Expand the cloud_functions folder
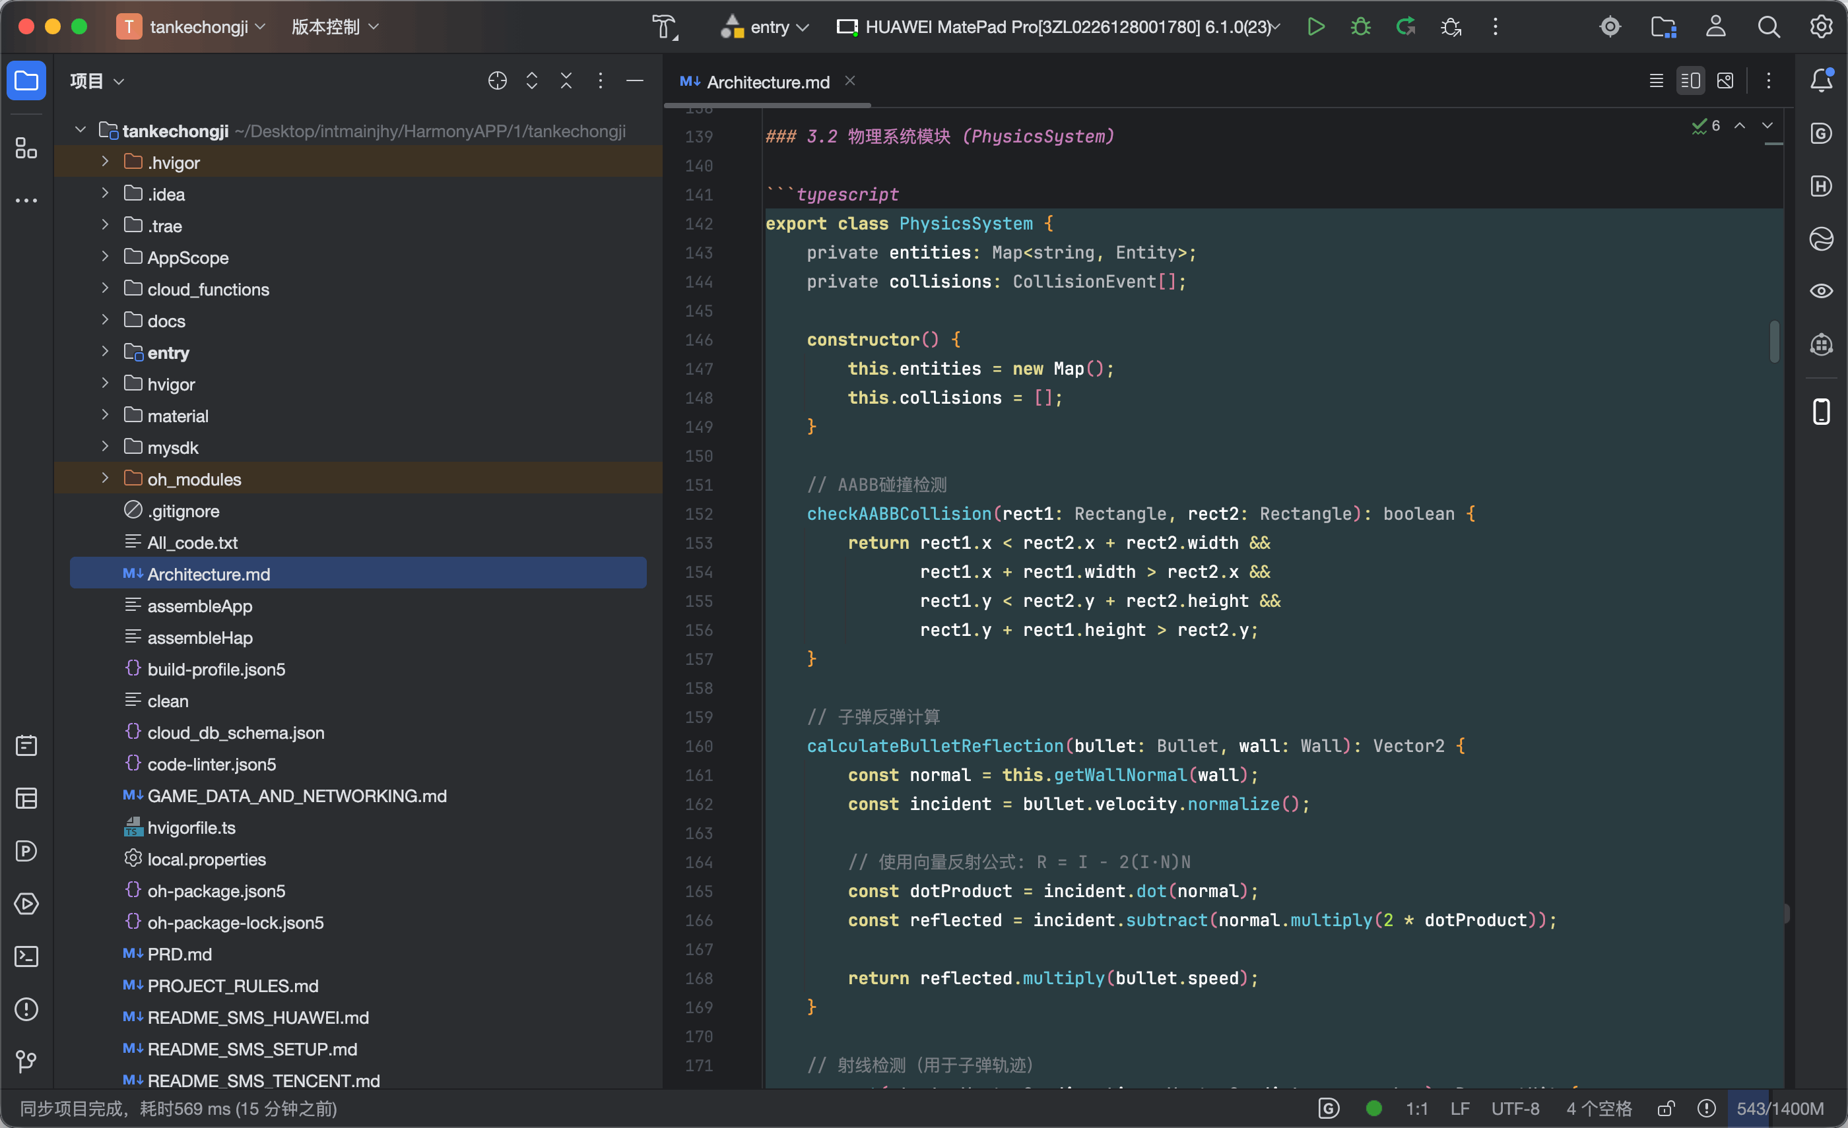Screen dimensions: 1848x1128 tap(105, 288)
